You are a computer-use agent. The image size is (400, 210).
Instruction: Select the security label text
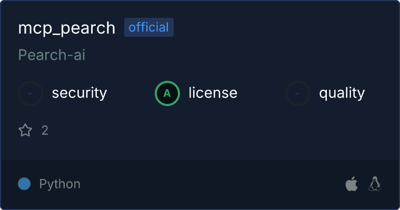click(79, 93)
